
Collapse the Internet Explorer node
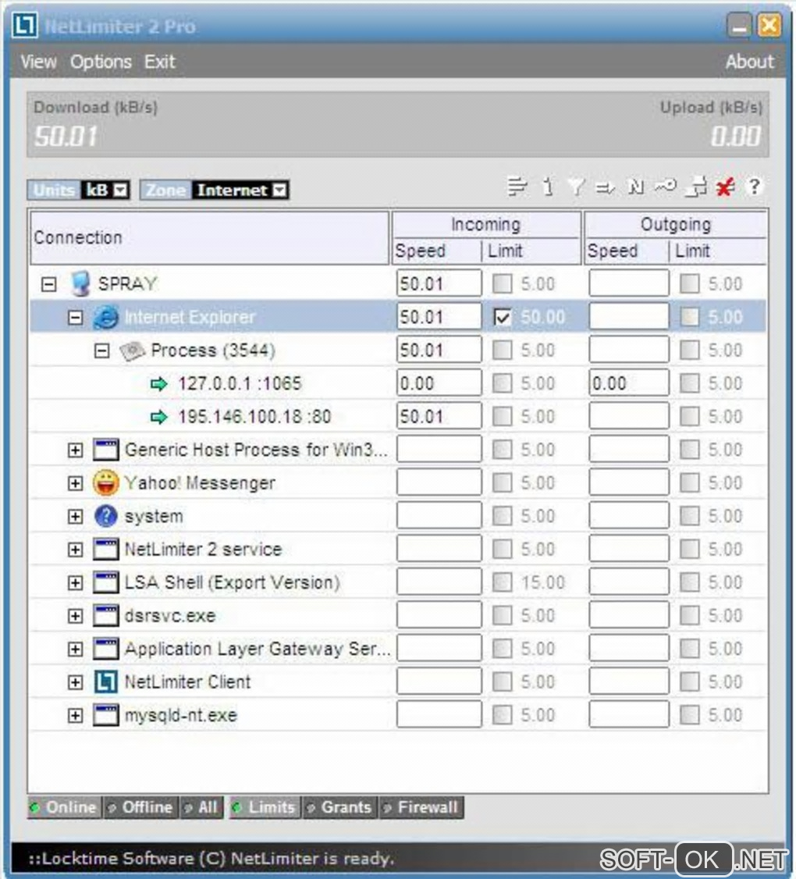pyautogui.click(x=75, y=318)
